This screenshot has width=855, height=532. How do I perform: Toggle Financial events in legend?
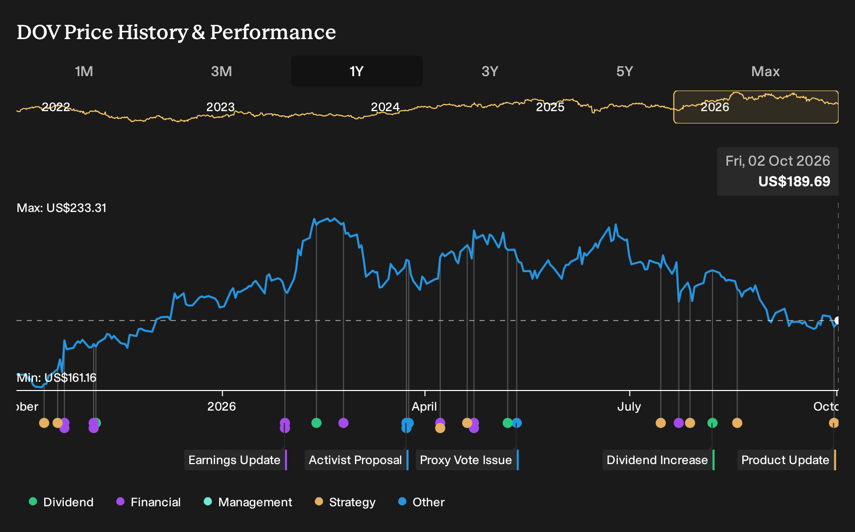click(149, 502)
